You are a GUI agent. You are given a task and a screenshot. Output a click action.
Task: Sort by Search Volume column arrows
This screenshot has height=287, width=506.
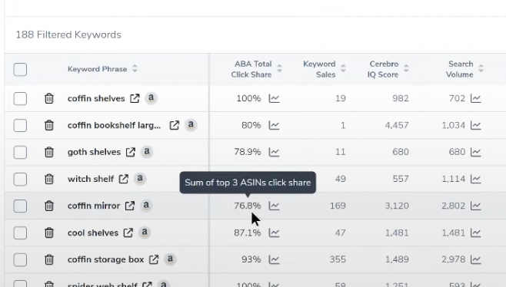pos(481,68)
